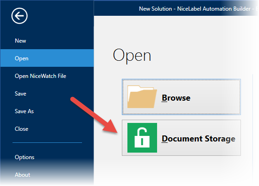Click the folder icon in Browse
Viewport: 259px width, 186px height.
point(142,97)
